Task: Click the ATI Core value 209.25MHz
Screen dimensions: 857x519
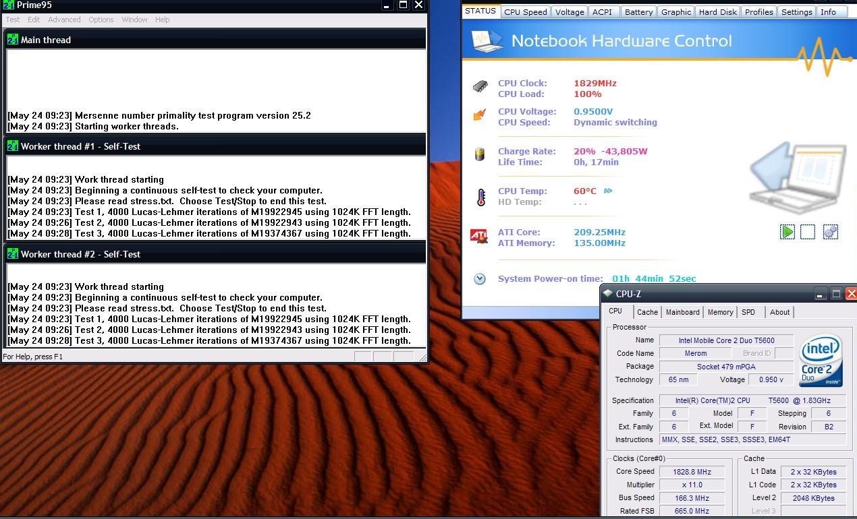Action: (599, 232)
